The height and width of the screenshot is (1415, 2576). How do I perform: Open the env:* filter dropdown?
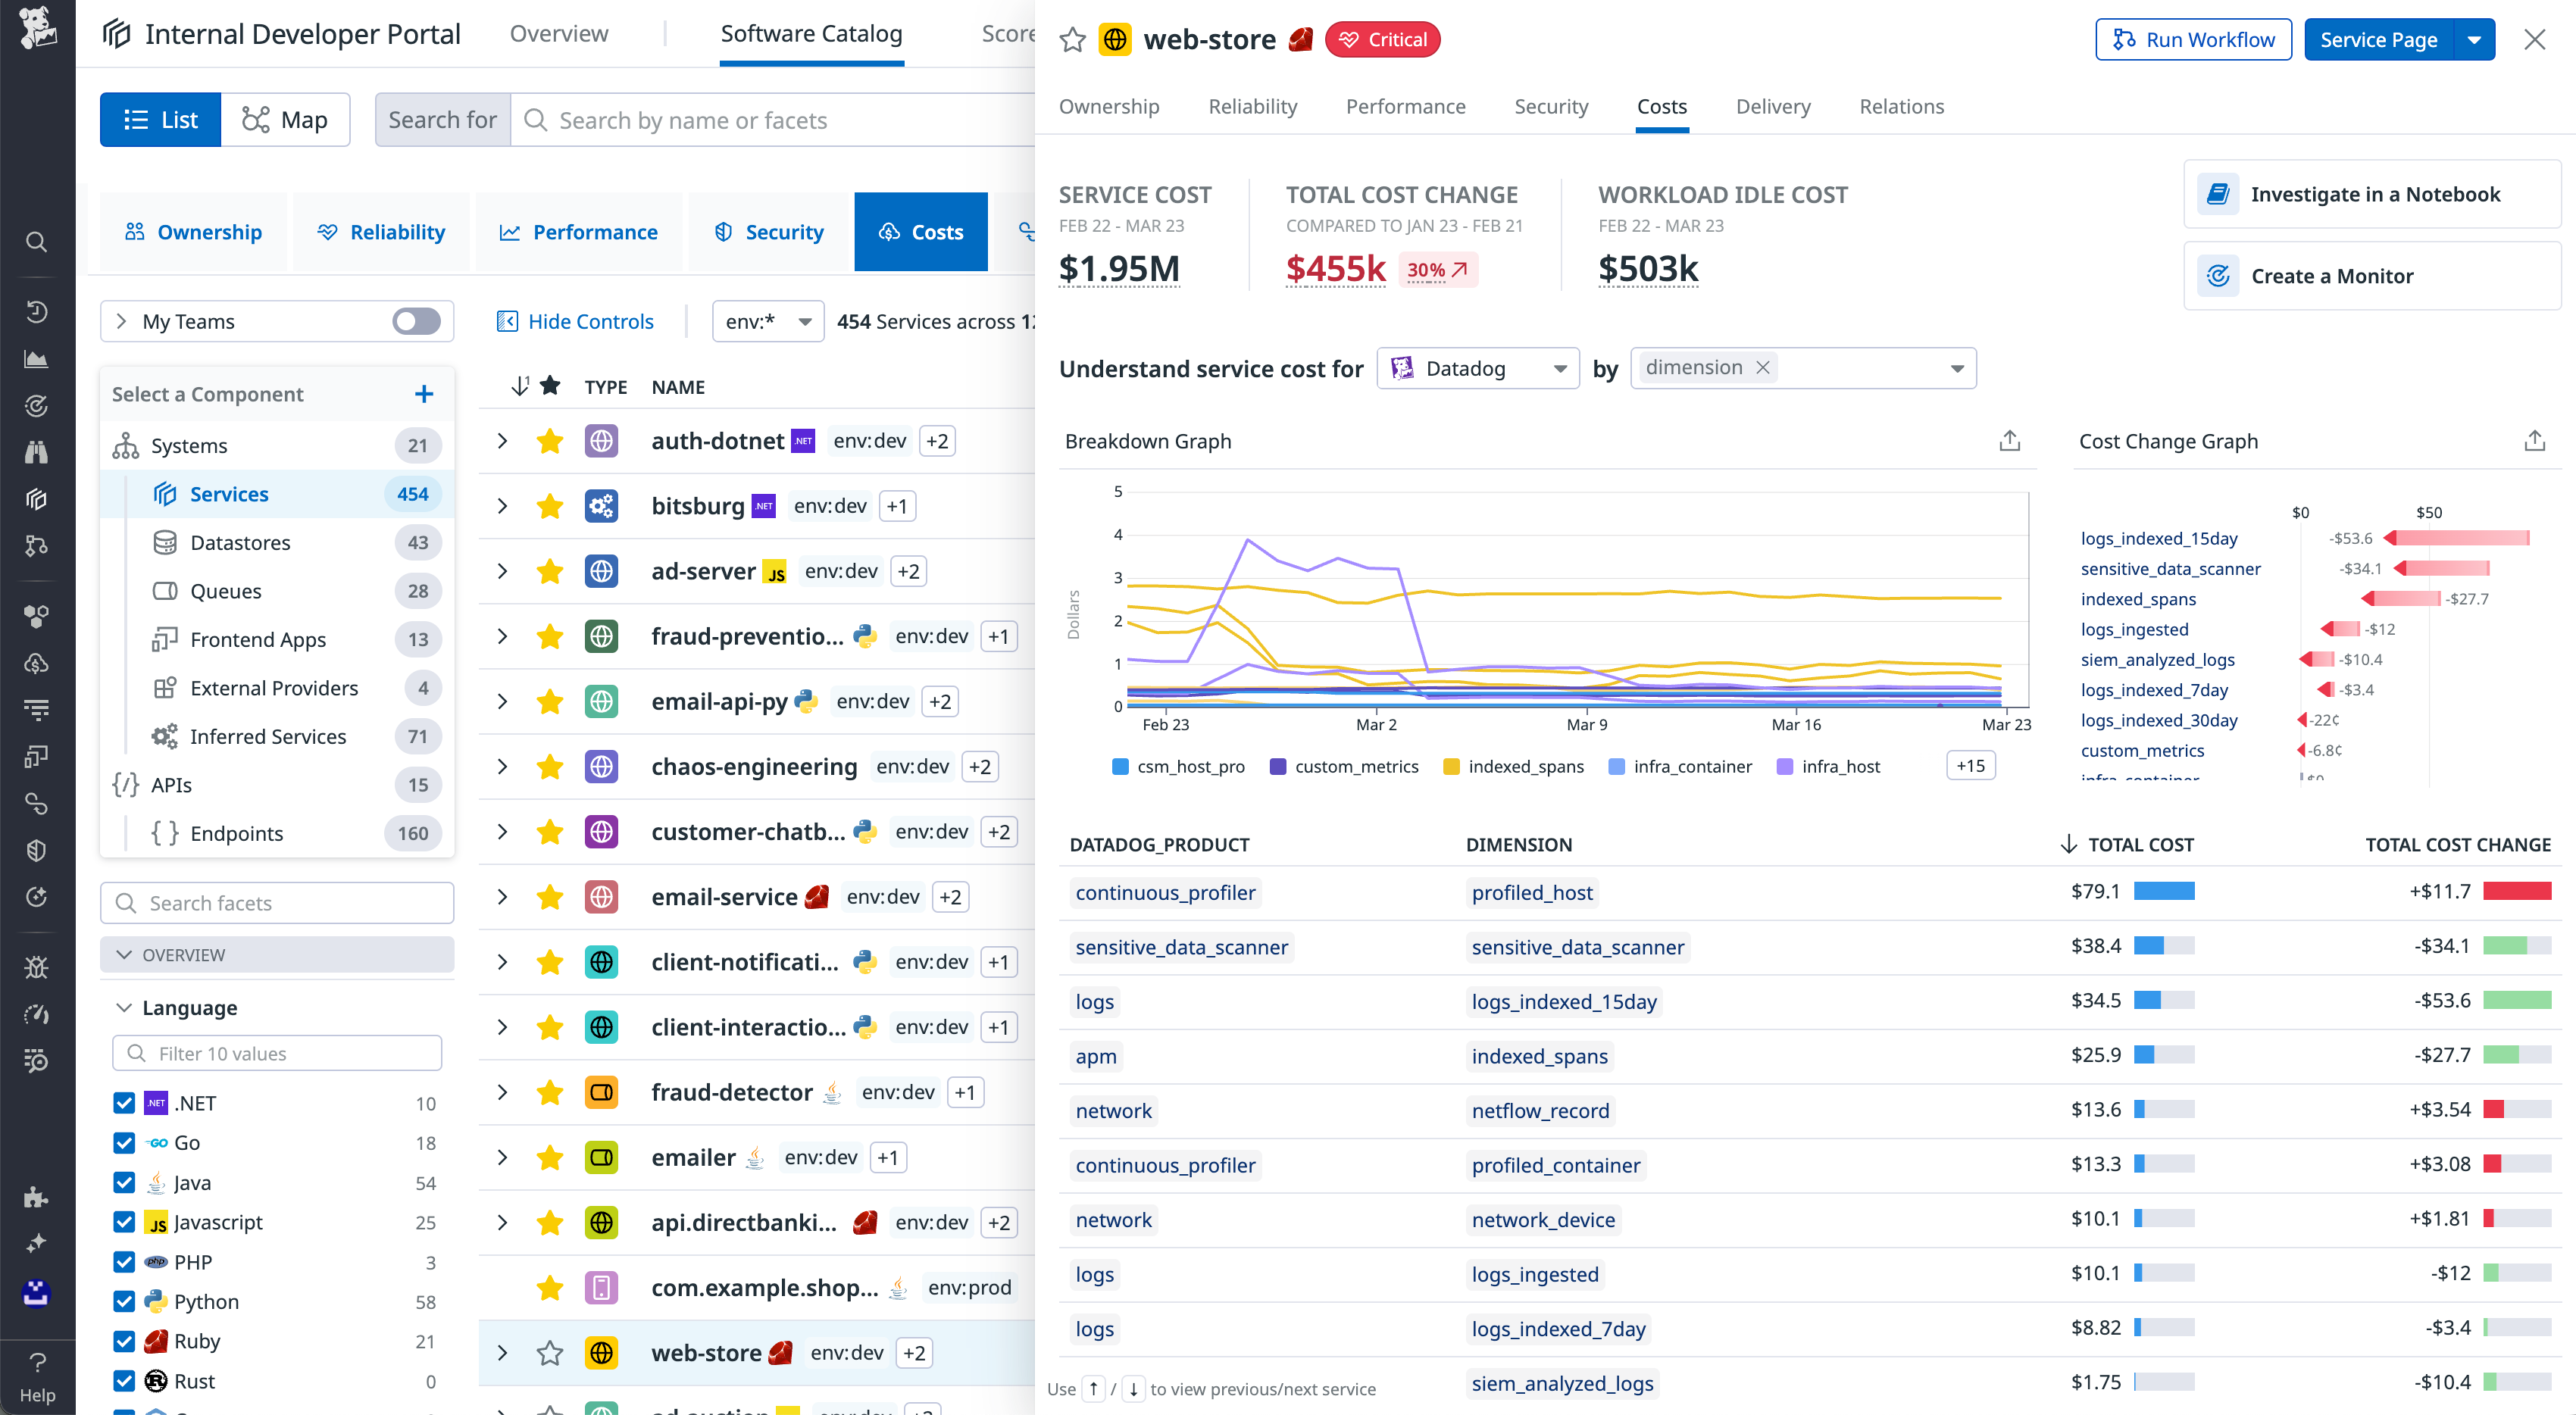click(x=767, y=321)
